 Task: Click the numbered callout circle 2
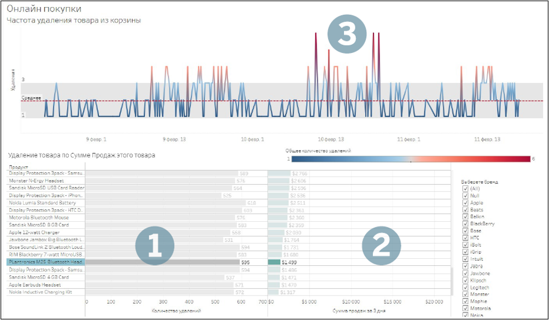(381, 247)
